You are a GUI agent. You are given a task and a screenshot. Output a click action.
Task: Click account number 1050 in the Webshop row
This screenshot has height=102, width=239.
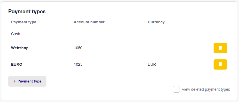point(78,48)
